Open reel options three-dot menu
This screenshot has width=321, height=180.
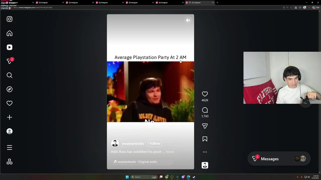click(x=205, y=152)
